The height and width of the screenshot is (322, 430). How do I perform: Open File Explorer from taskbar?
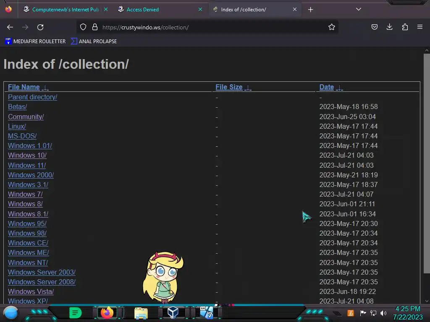141,313
